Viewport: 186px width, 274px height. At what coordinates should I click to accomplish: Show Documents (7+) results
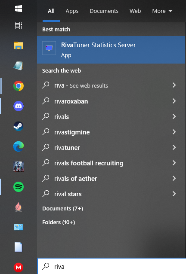click(63, 208)
